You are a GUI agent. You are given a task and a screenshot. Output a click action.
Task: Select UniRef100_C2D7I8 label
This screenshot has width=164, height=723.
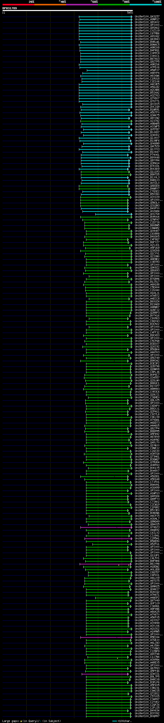(147, 223)
